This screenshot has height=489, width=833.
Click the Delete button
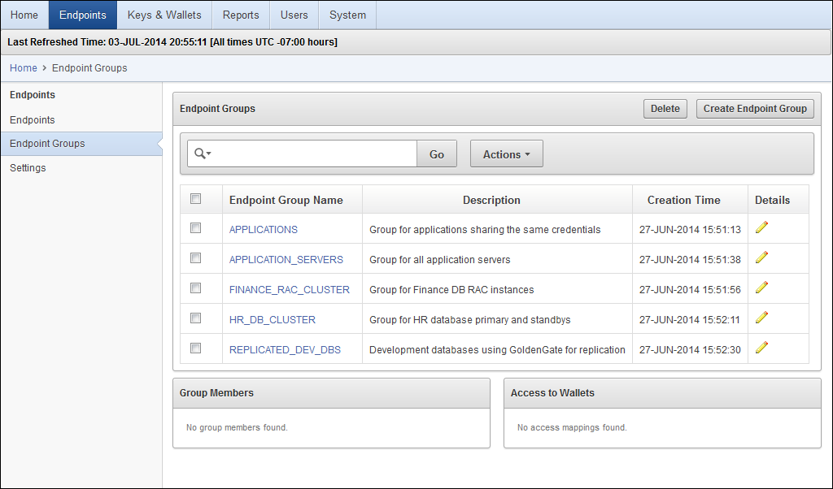665,109
